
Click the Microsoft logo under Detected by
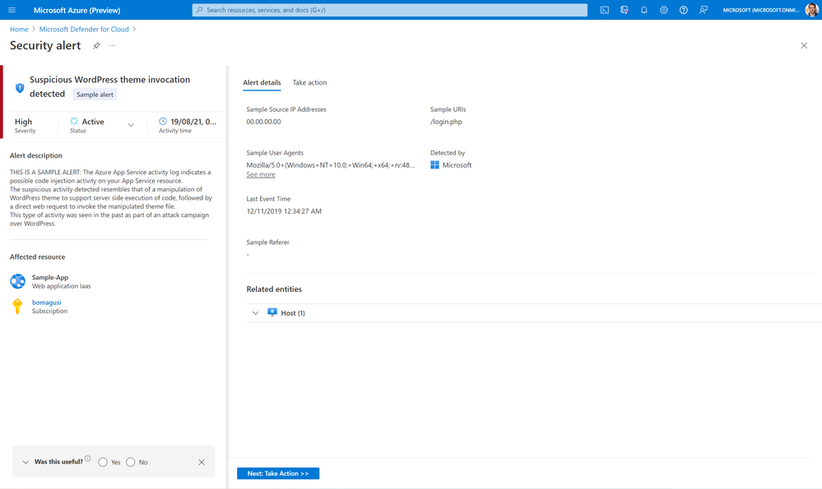434,165
